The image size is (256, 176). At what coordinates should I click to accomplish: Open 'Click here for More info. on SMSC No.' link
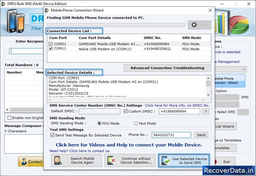coord(177,105)
